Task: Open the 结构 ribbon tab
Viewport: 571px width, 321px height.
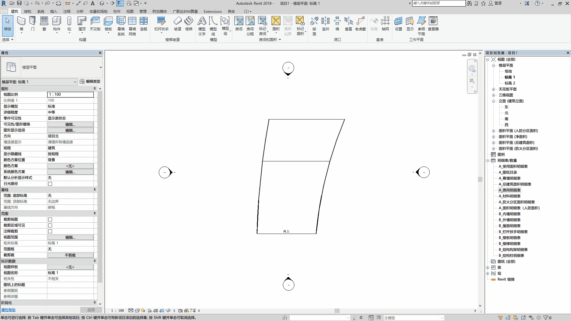Action: 28,11
